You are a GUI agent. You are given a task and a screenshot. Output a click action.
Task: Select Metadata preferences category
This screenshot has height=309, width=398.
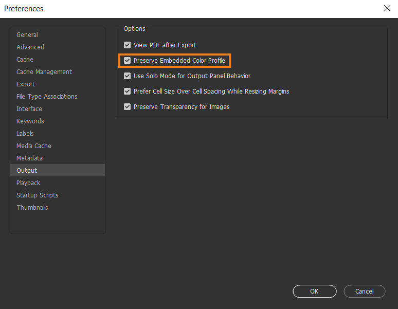[x=58, y=158]
